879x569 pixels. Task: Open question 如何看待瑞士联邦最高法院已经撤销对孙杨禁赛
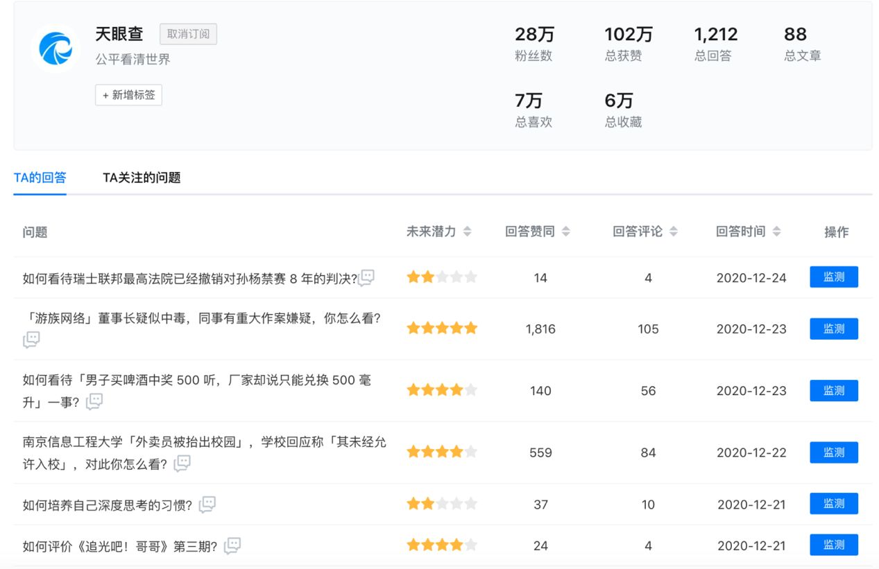[x=189, y=279]
